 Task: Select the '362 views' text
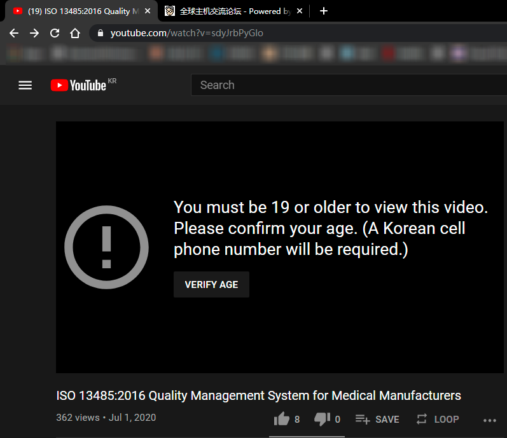click(x=78, y=418)
